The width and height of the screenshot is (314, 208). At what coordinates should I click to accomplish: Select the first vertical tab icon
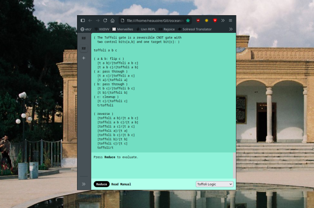(84, 38)
